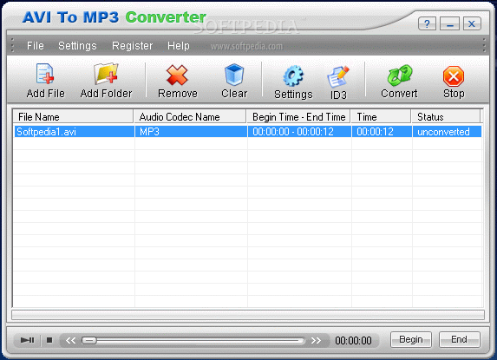The height and width of the screenshot is (360, 497).
Task: Close the AVI To MP3 Converter window
Action: [x=472, y=23]
